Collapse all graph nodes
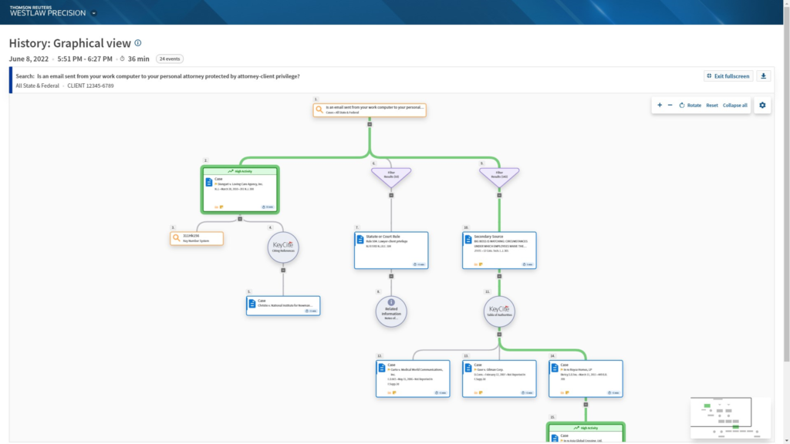The width and height of the screenshot is (790, 444). coord(734,105)
